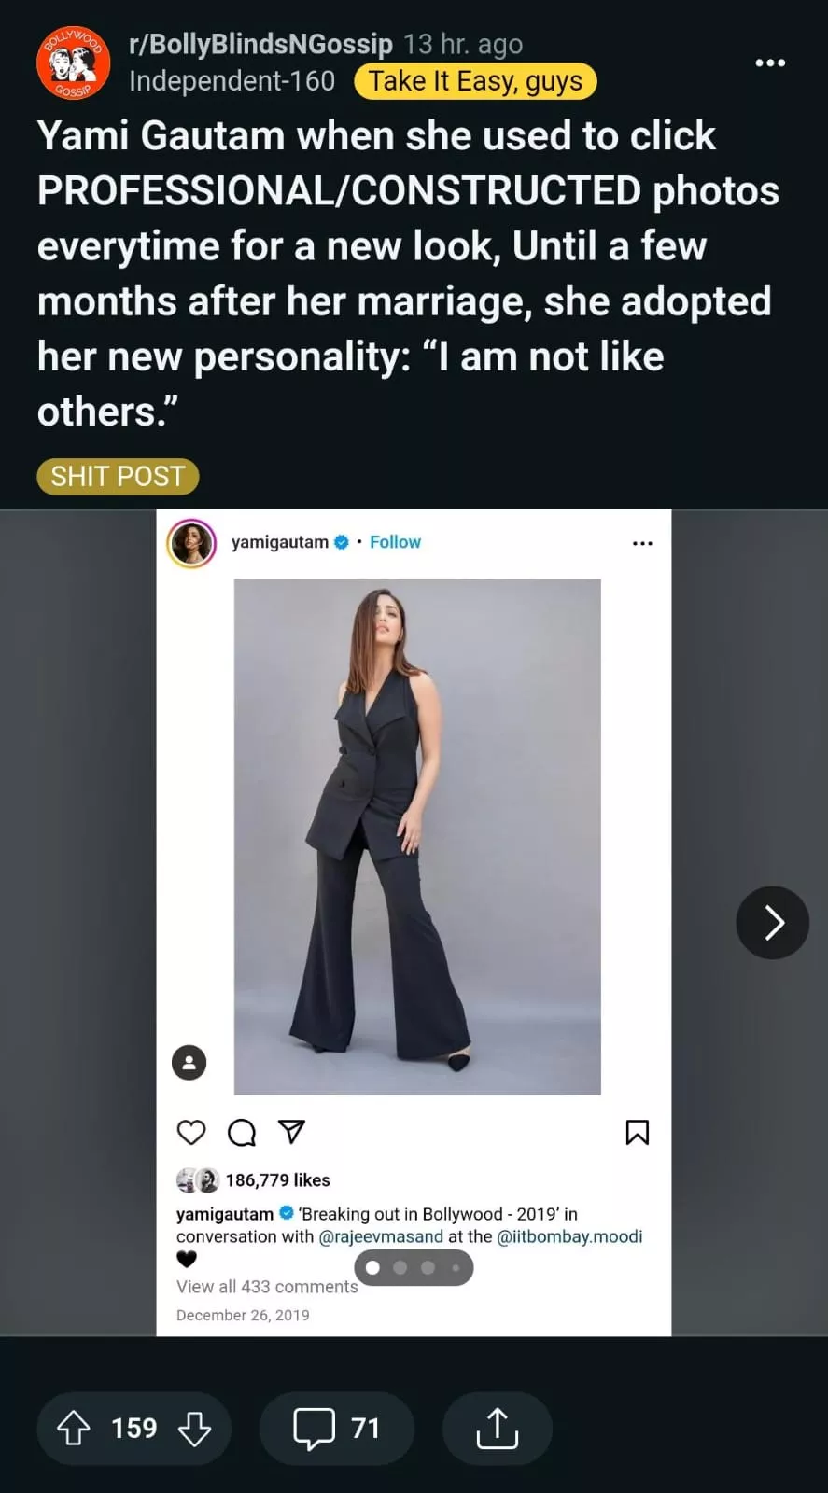Go to next image with arrow
This screenshot has width=828, height=1493.
[x=772, y=922]
